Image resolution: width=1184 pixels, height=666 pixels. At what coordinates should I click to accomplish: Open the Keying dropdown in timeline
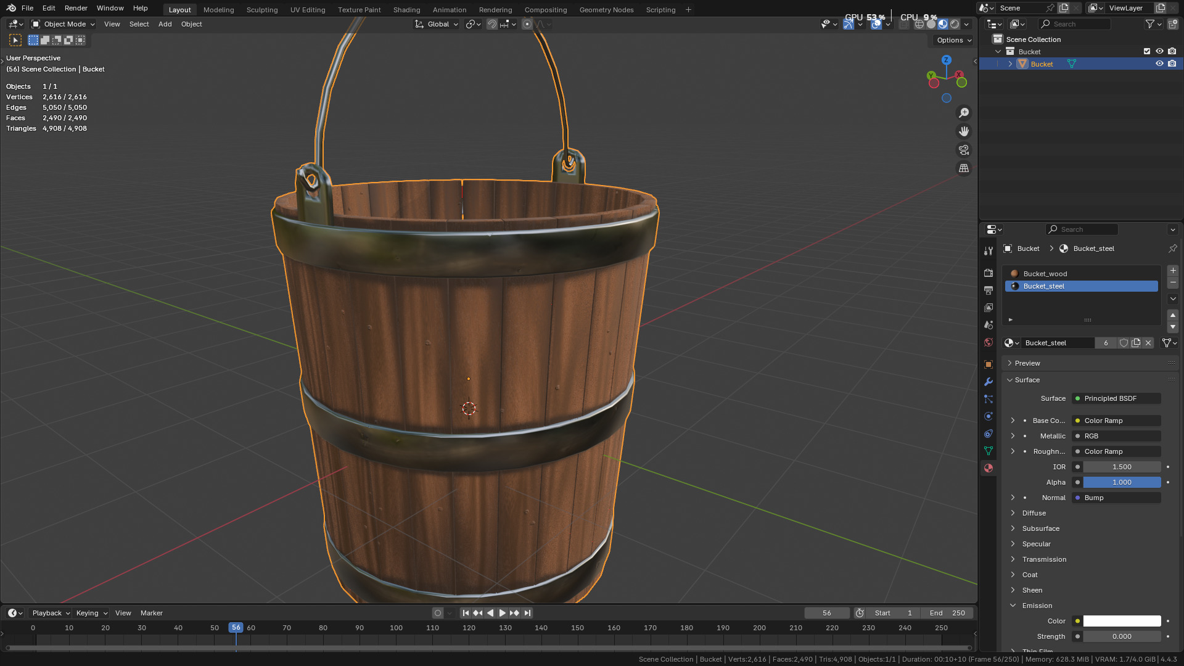[91, 613]
